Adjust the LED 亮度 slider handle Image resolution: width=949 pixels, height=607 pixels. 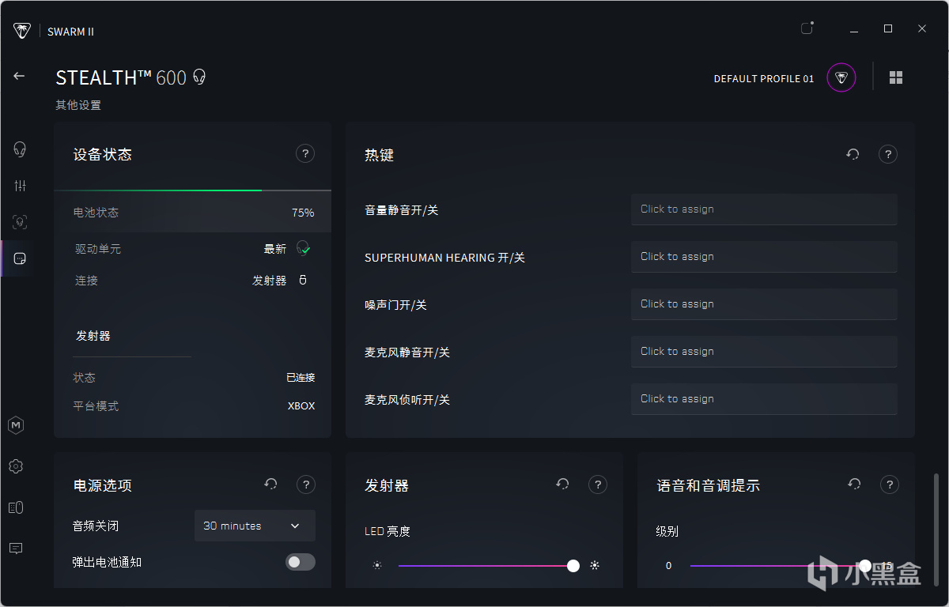[573, 566]
